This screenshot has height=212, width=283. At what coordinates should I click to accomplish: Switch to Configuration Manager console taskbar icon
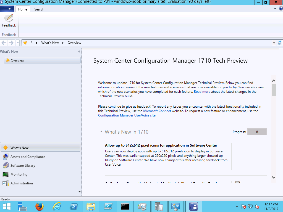[193, 206]
